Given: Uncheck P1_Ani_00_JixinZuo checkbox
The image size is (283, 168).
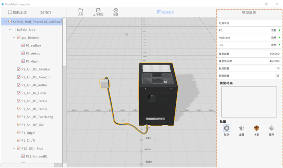Looking at the screenshot, I should (x=19, y=77).
